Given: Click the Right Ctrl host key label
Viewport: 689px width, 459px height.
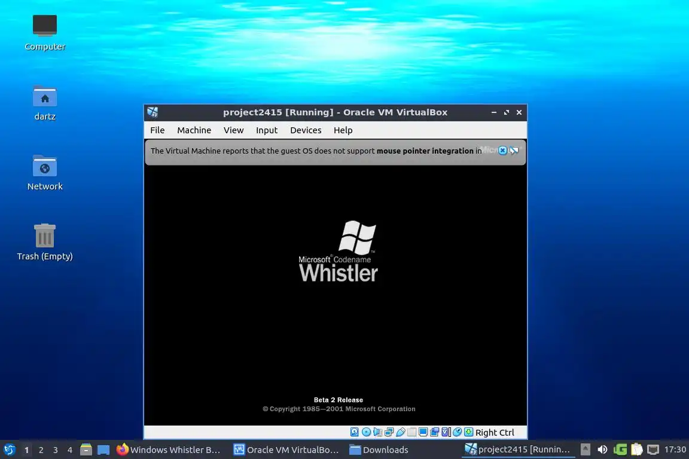Looking at the screenshot, I should point(495,433).
